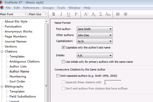The width and height of the screenshot is (153, 102).
Task: Select Author Lists under Citations
Action: (18, 66)
